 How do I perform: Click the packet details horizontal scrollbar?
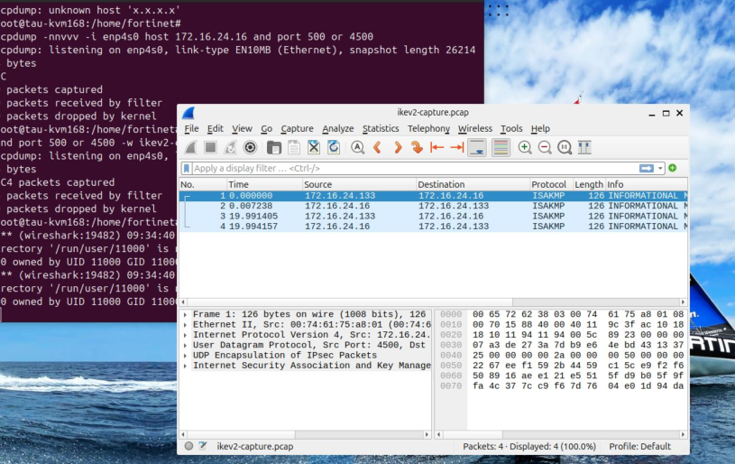pos(305,434)
